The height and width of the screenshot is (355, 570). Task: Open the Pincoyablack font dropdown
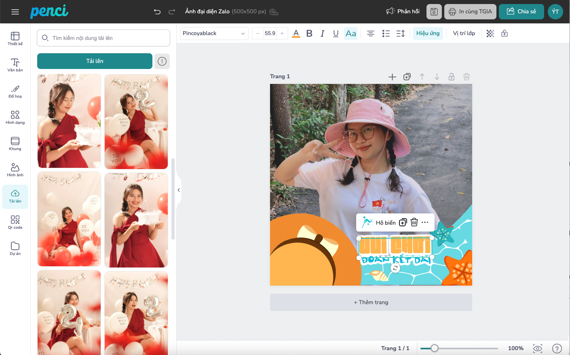pos(214,33)
